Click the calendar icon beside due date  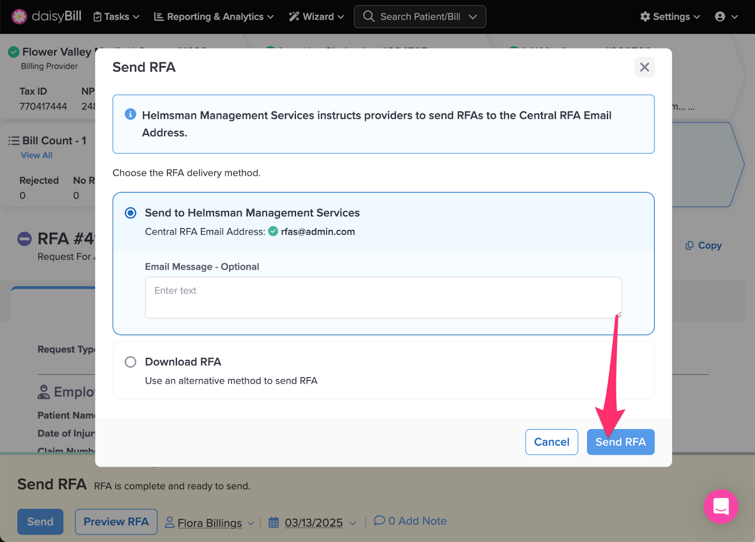[274, 523]
